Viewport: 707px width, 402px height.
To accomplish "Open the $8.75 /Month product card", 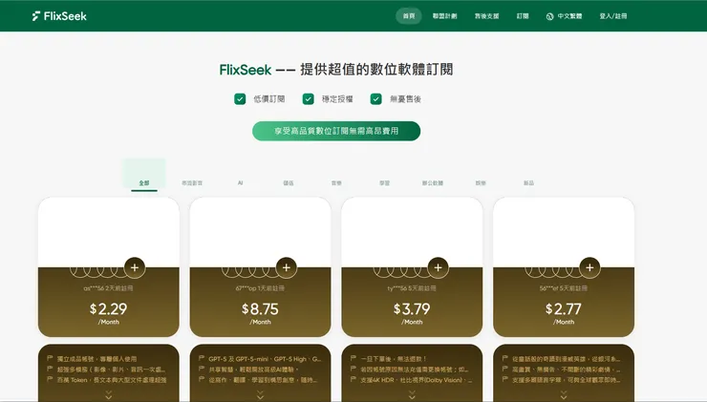I will (x=260, y=266).
